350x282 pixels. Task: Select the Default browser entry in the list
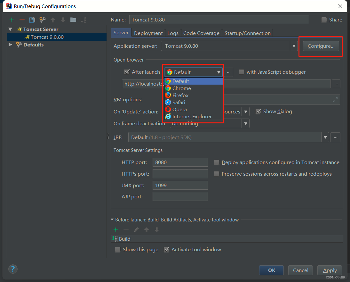pyautogui.click(x=194, y=81)
